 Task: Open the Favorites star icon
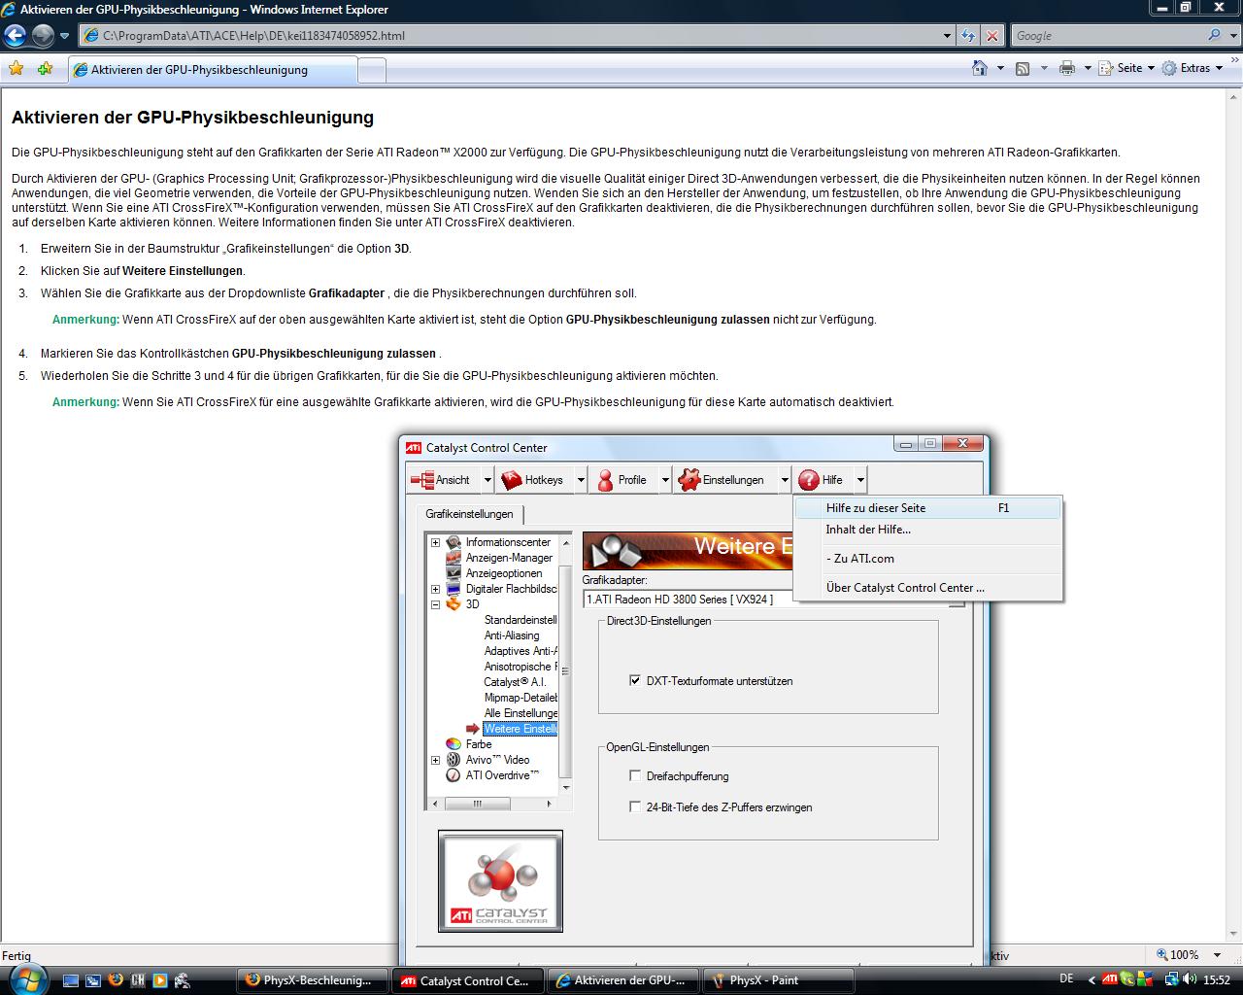16,69
